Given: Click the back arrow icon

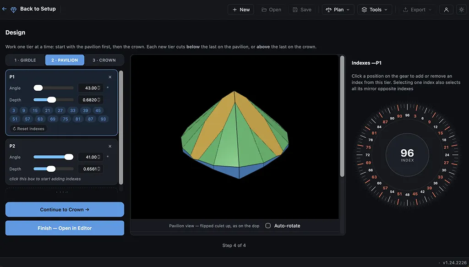Looking at the screenshot, I should coord(4,9).
